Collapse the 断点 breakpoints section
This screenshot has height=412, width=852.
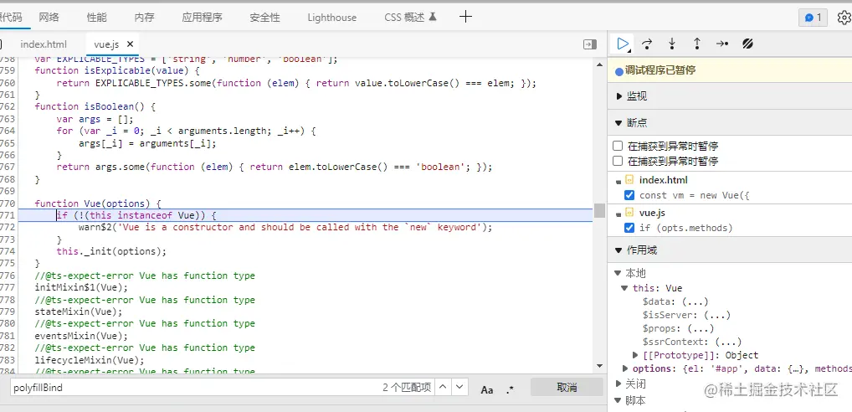coord(618,123)
